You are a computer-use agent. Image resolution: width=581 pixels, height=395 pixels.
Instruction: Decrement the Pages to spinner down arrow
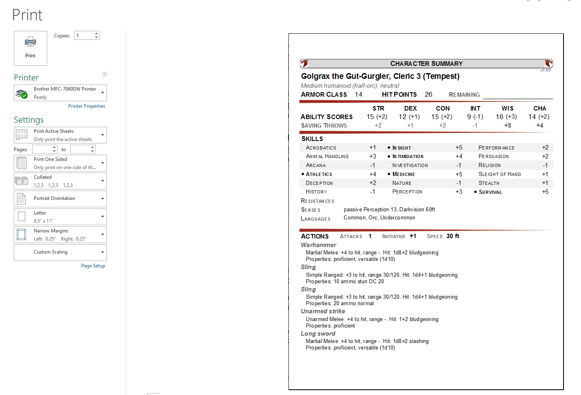[93, 152]
